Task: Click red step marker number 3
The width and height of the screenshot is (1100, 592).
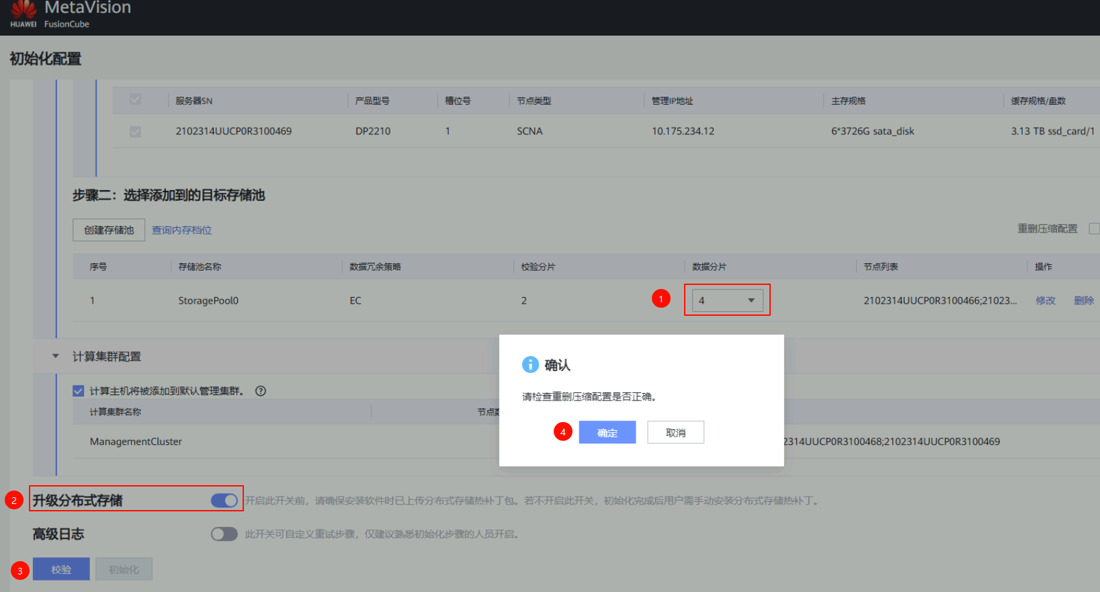Action: [x=20, y=570]
